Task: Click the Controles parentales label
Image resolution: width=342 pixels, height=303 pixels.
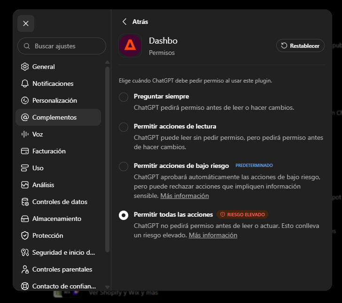Action: pyautogui.click(x=62, y=269)
